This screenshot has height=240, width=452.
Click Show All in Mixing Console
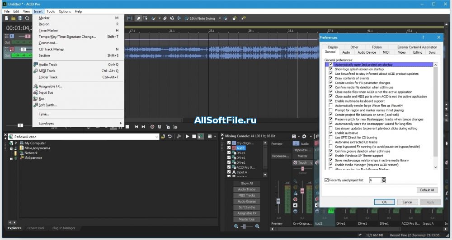(247, 183)
